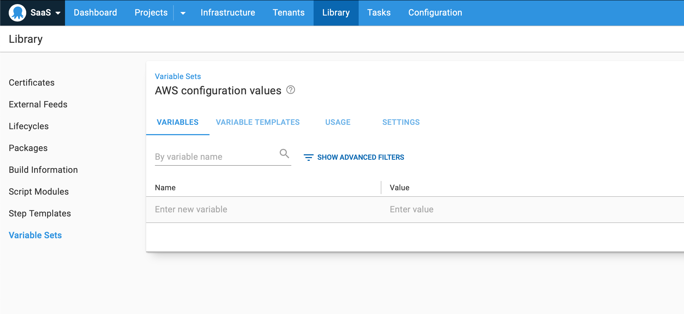Open the Certificates library page
The image size is (684, 314).
click(31, 82)
